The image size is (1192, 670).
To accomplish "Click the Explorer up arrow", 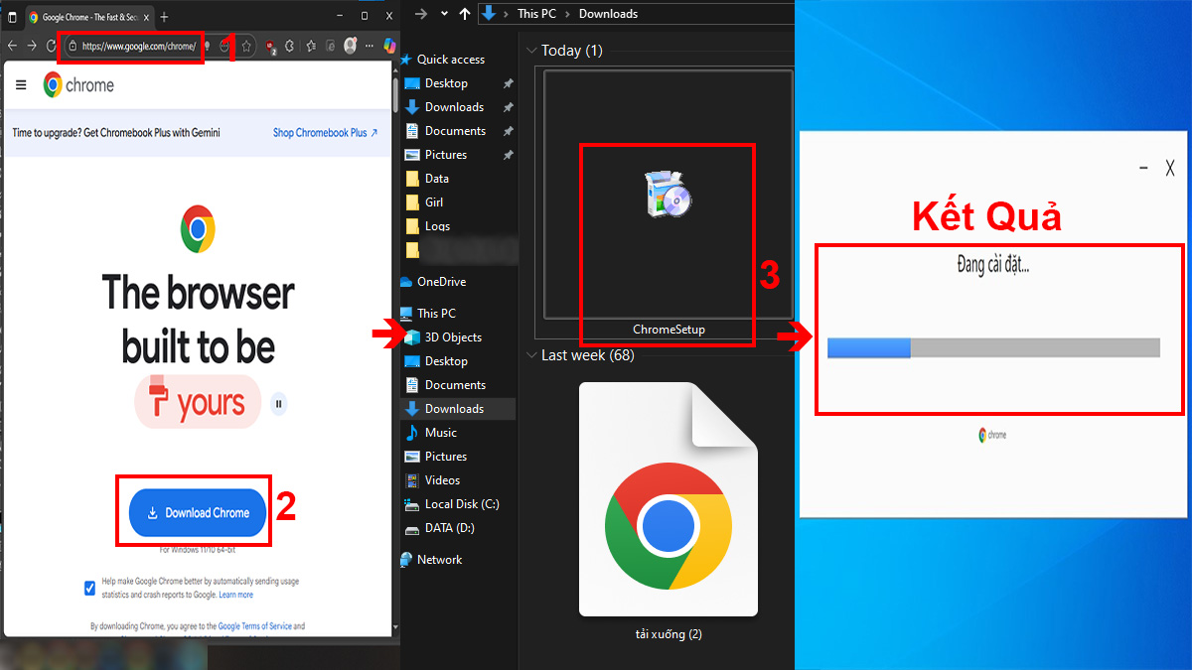I will (x=465, y=14).
